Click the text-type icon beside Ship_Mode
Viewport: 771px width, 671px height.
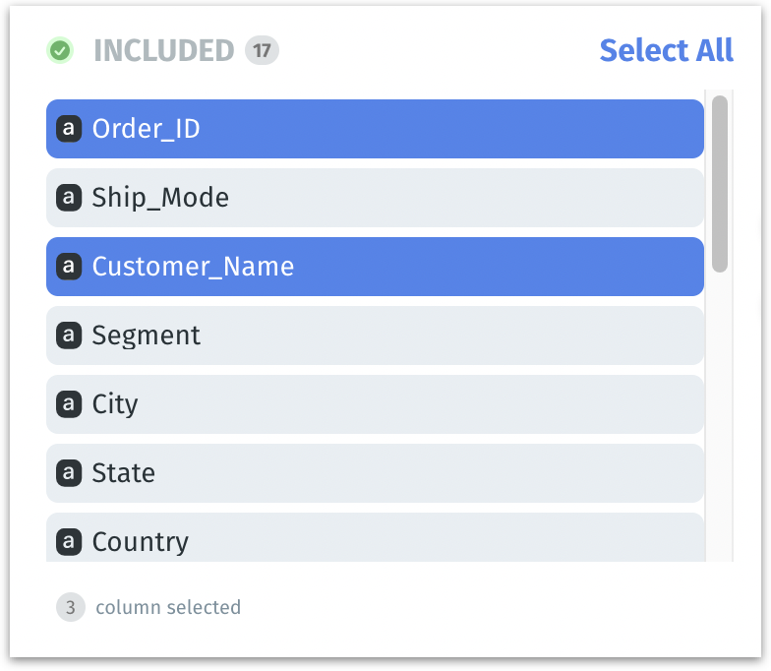69,198
